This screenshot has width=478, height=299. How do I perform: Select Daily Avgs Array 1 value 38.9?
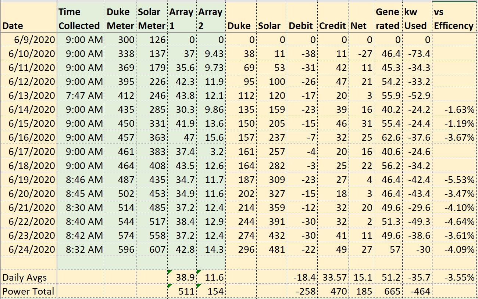coord(182,277)
